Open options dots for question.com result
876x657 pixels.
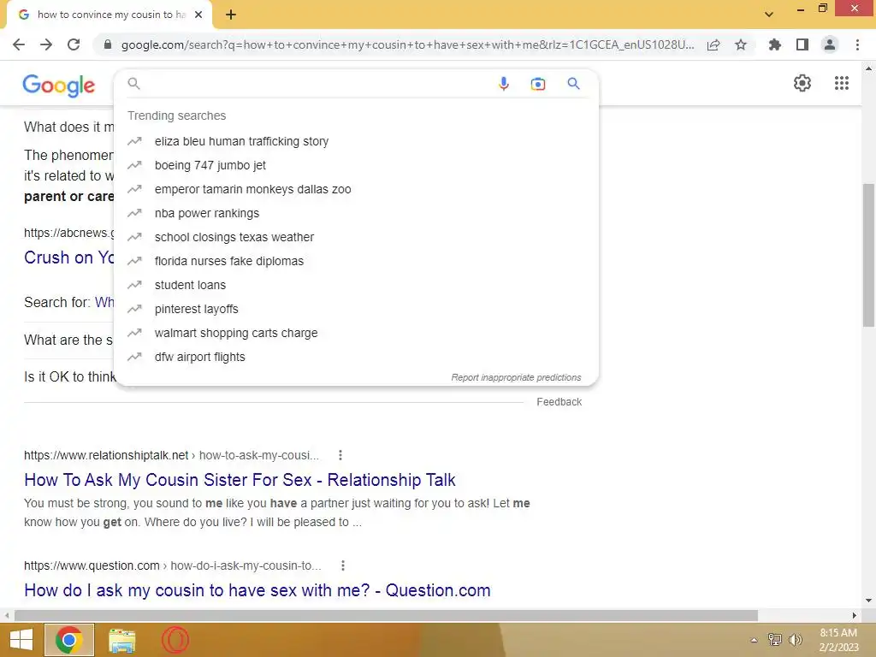click(343, 566)
